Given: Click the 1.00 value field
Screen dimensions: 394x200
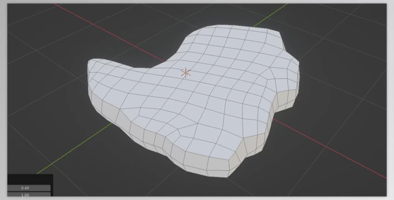Looking at the screenshot, I should [x=29, y=195].
